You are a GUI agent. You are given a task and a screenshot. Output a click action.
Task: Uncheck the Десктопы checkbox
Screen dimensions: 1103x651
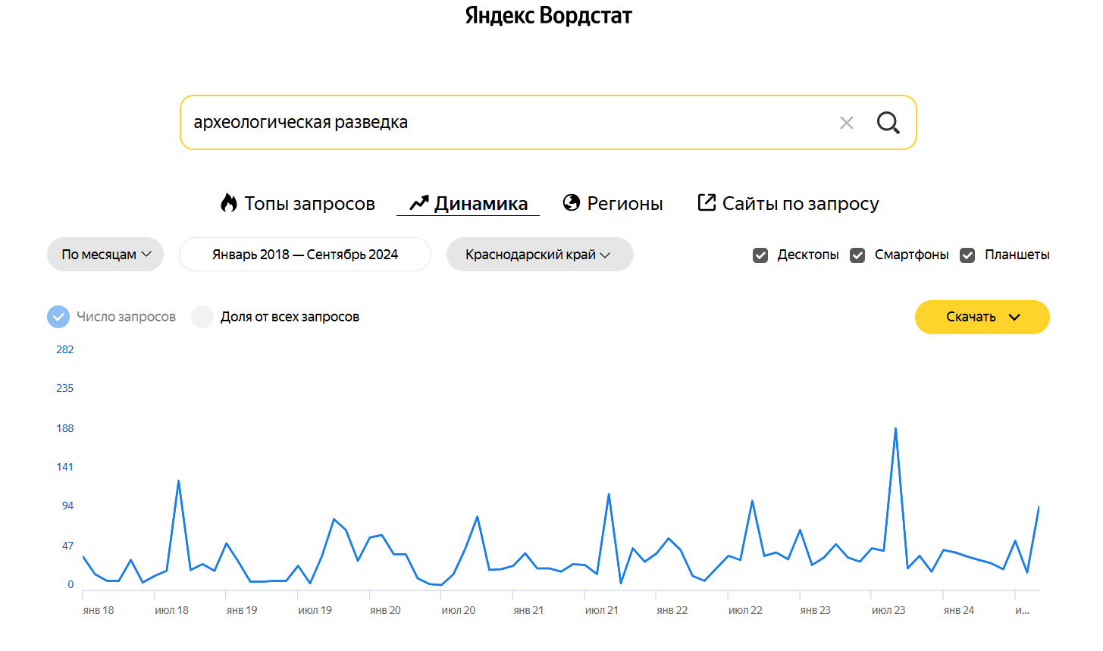click(760, 255)
